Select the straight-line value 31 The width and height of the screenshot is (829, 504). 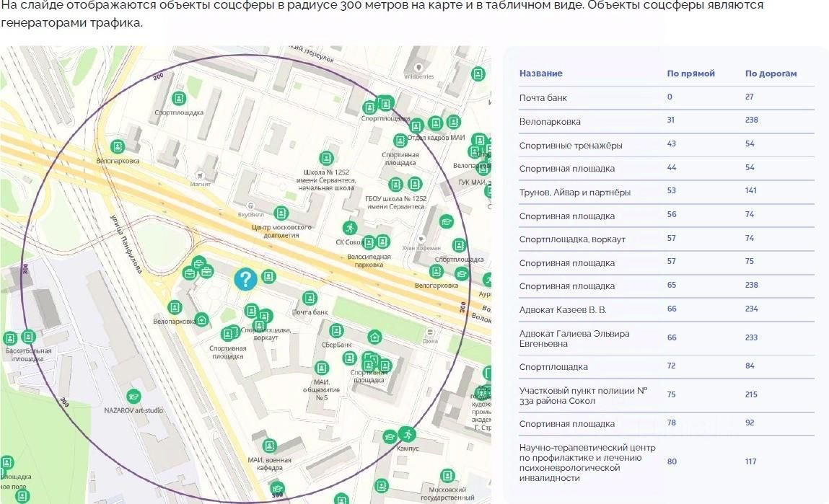[x=670, y=120]
